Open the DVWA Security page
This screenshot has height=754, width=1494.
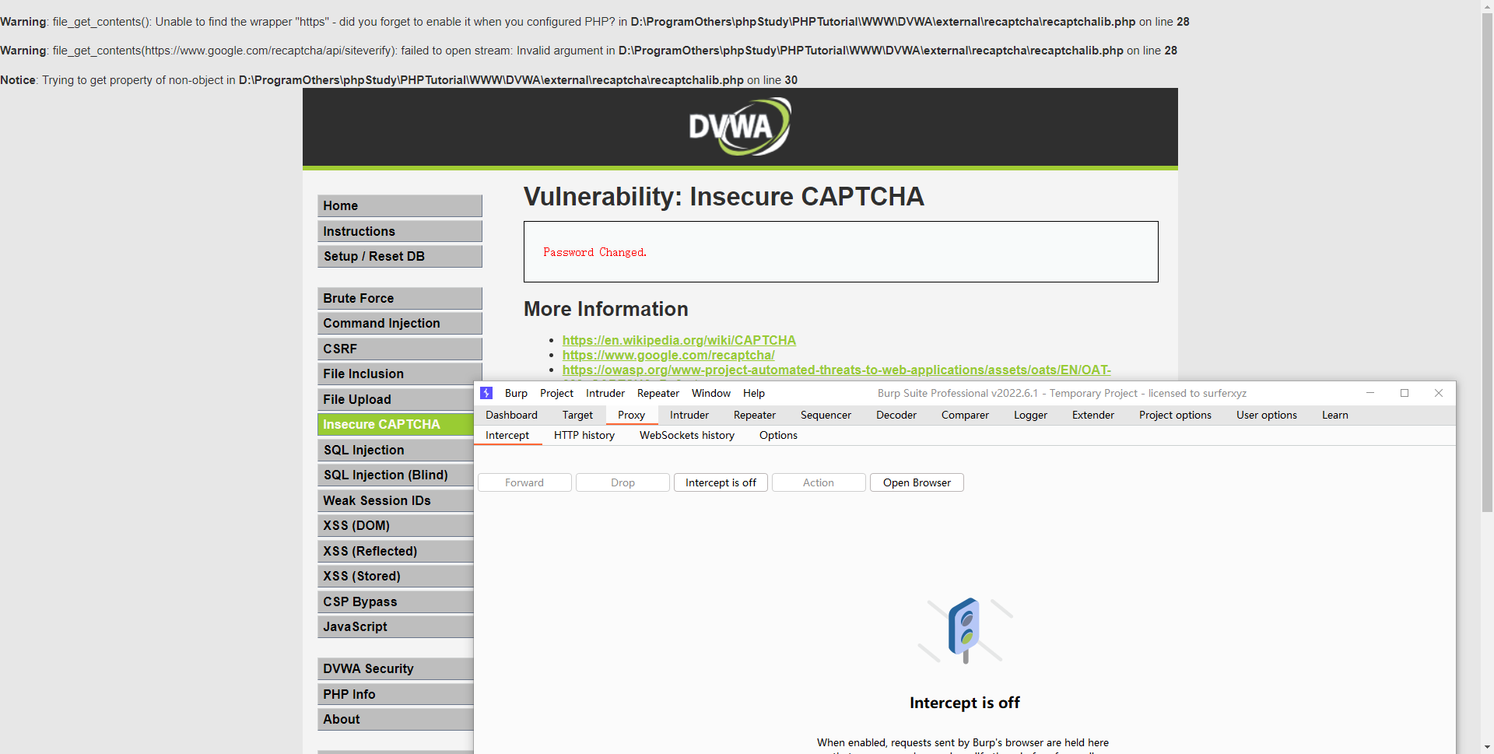click(x=395, y=668)
